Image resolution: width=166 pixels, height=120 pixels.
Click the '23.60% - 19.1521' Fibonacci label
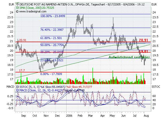coord(52,60)
